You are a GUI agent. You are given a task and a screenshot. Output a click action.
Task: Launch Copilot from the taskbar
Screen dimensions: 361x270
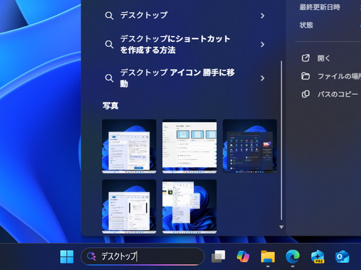(x=243, y=257)
